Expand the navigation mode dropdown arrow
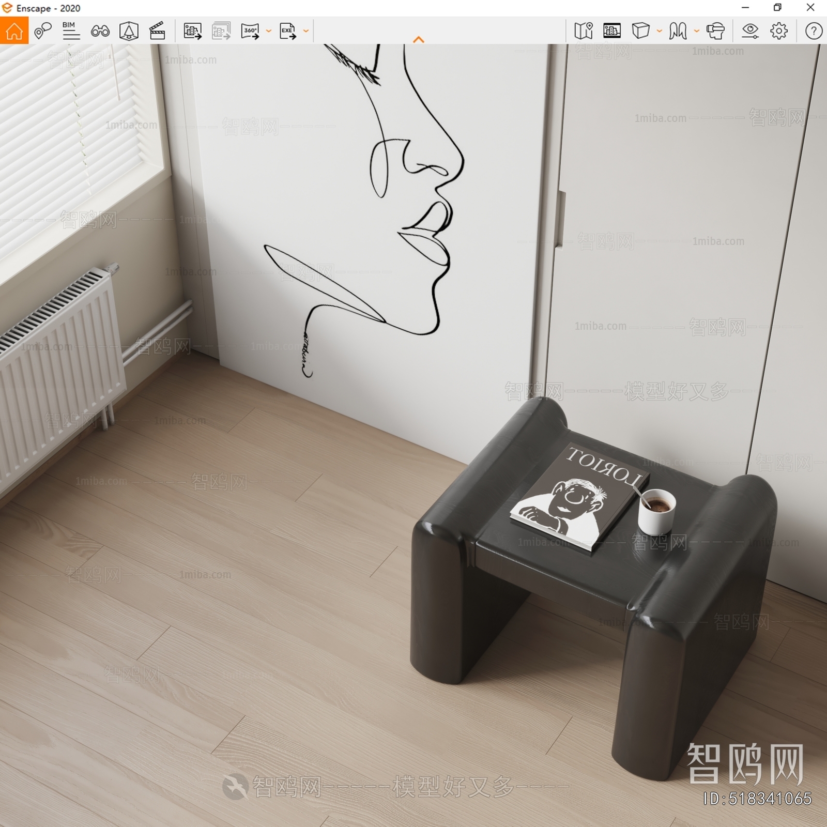 click(x=697, y=31)
